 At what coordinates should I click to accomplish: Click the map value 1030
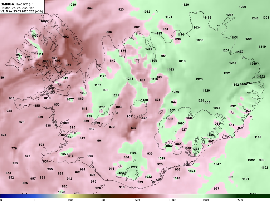tap(19, 55)
